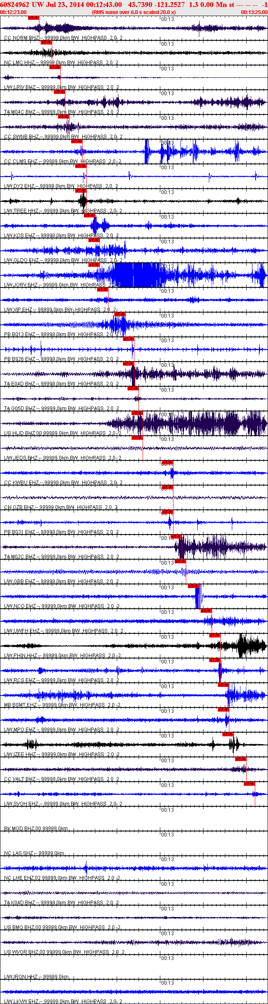Select the TA M04C BHZ station label
This screenshot has height=1004, width=268.
pos(61,112)
